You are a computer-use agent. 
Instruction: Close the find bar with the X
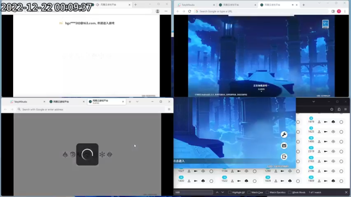346,192
